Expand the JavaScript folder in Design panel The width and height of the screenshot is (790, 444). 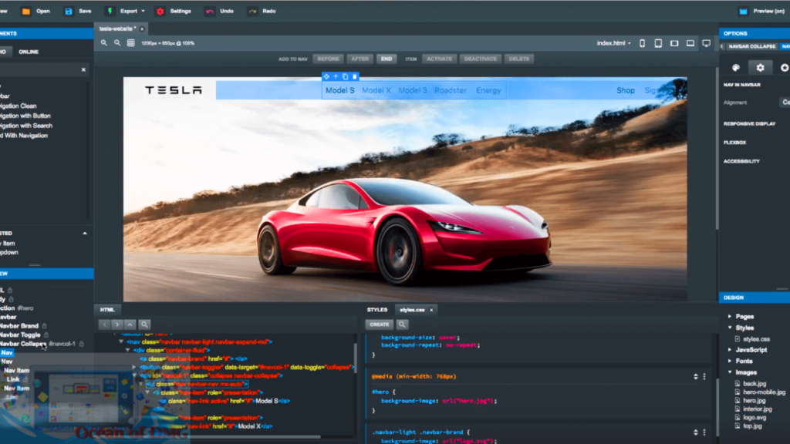pos(730,350)
